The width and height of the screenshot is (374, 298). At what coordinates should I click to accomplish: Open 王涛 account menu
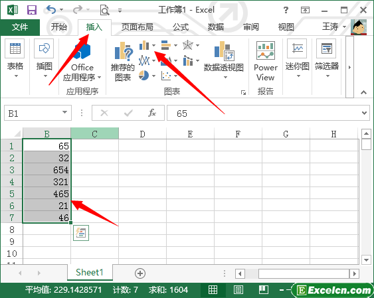coord(334,27)
